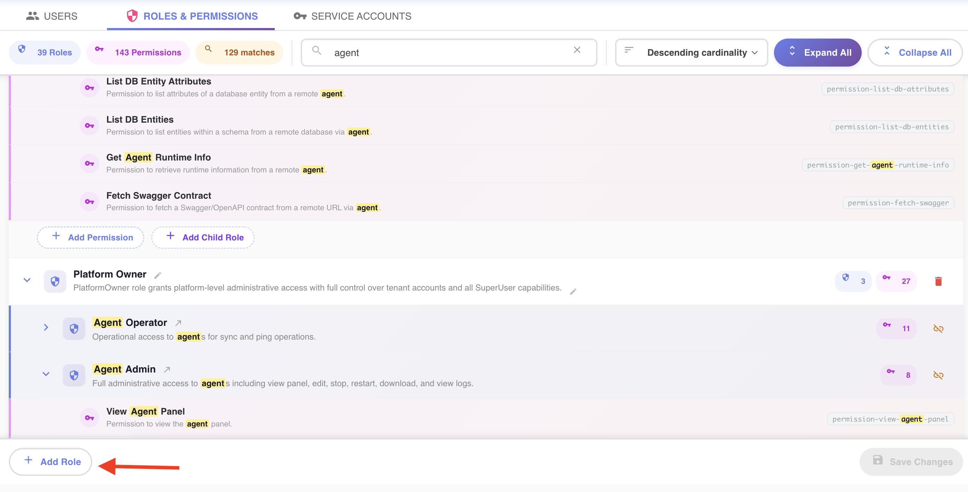Unlink Agent Operator from Platform Owner

point(938,329)
